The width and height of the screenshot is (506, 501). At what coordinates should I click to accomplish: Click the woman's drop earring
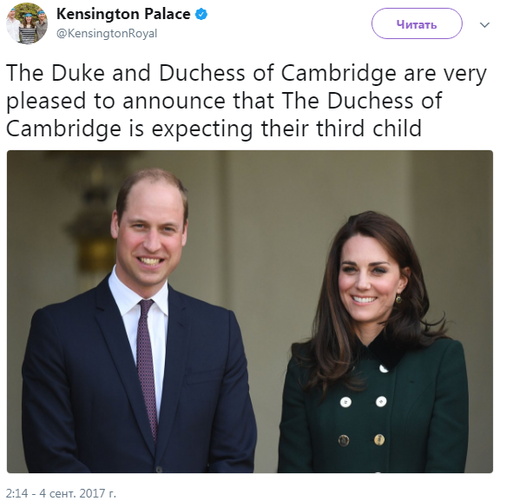coord(399,299)
